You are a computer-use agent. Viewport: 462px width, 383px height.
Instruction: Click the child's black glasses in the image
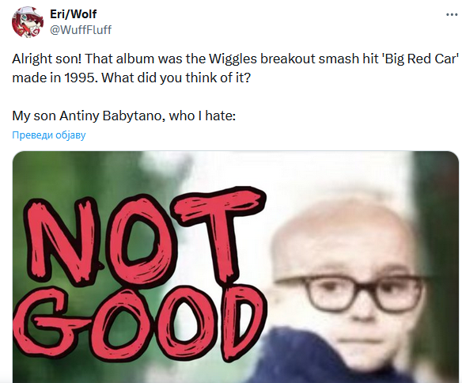350,293
